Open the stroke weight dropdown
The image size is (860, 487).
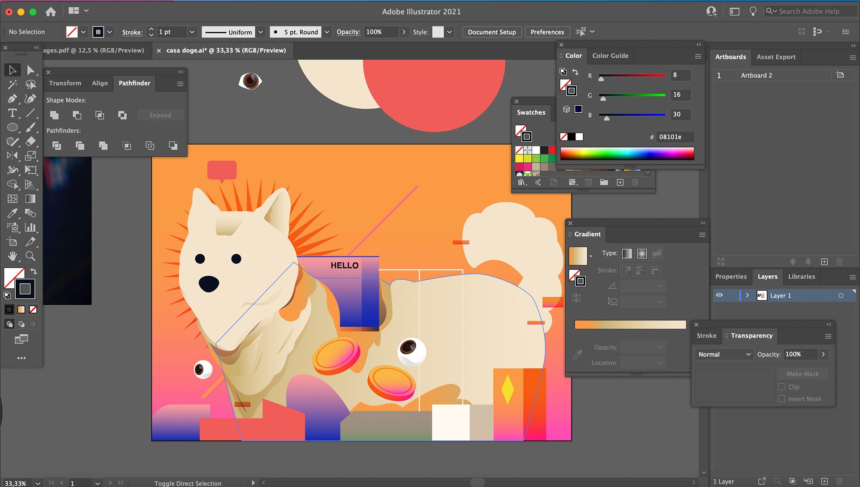[x=192, y=32]
